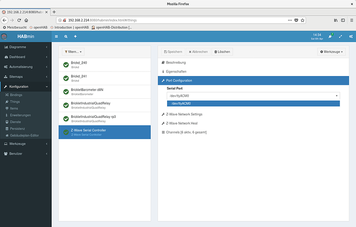The width and height of the screenshot is (356, 227).
Task: Open user settings gears icon in header
Action: pos(351,36)
